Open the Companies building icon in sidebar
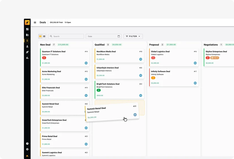This screenshot has width=234, height=159. pos(27,35)
